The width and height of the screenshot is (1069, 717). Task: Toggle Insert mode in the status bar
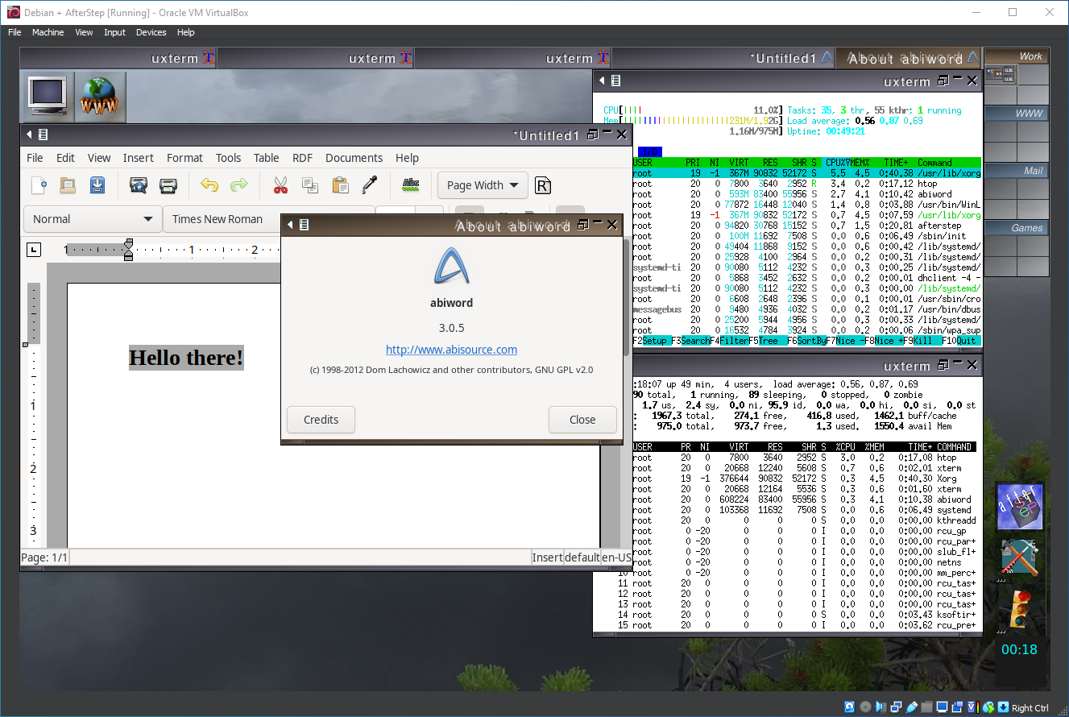pos(546,557)
